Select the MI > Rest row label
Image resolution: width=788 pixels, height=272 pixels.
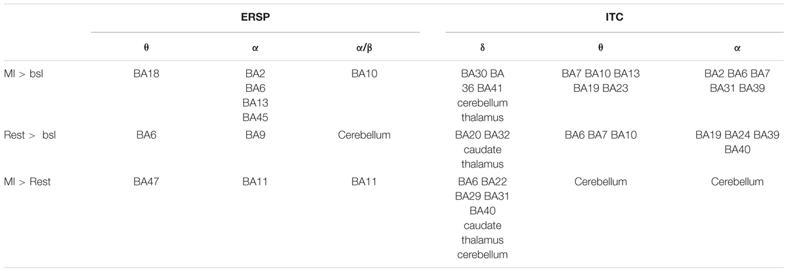[x=30, y=181]
